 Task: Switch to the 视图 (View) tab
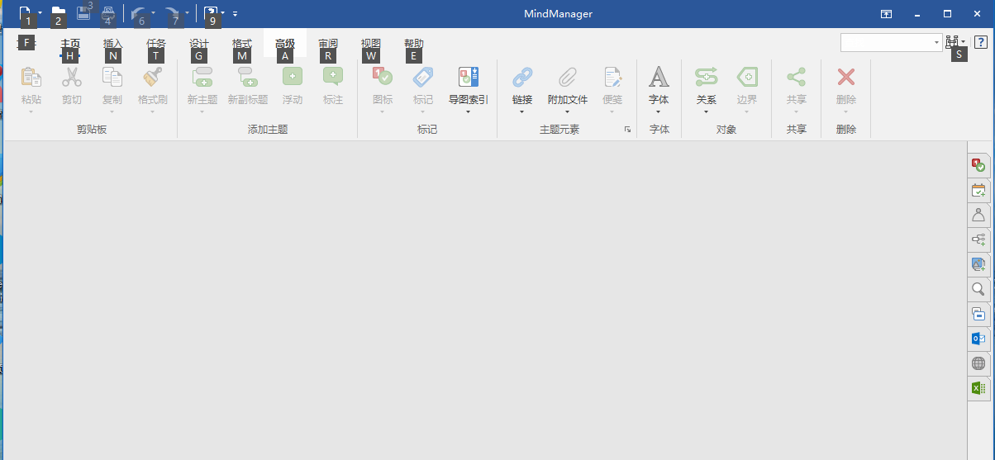click(x=371, y=43)
